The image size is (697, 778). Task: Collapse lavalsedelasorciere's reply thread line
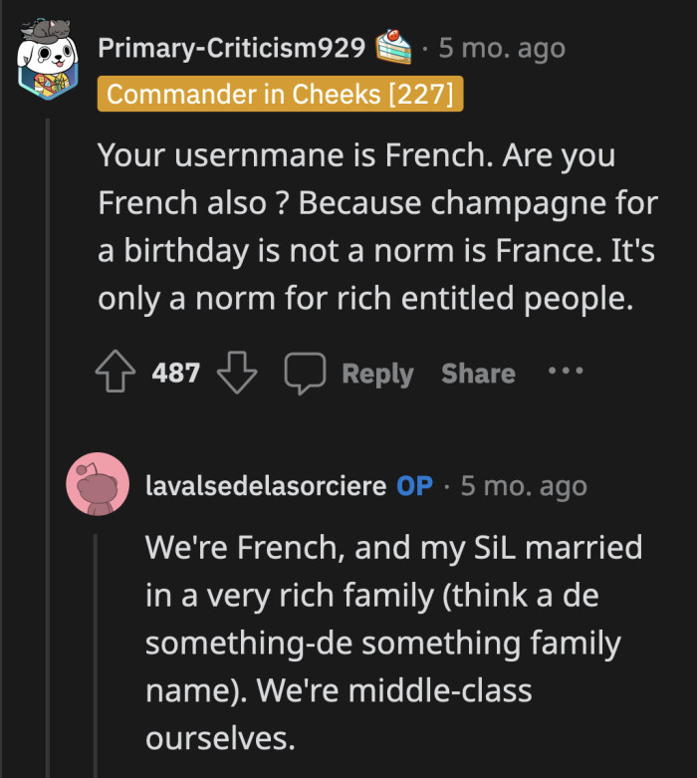pos(97,648)
